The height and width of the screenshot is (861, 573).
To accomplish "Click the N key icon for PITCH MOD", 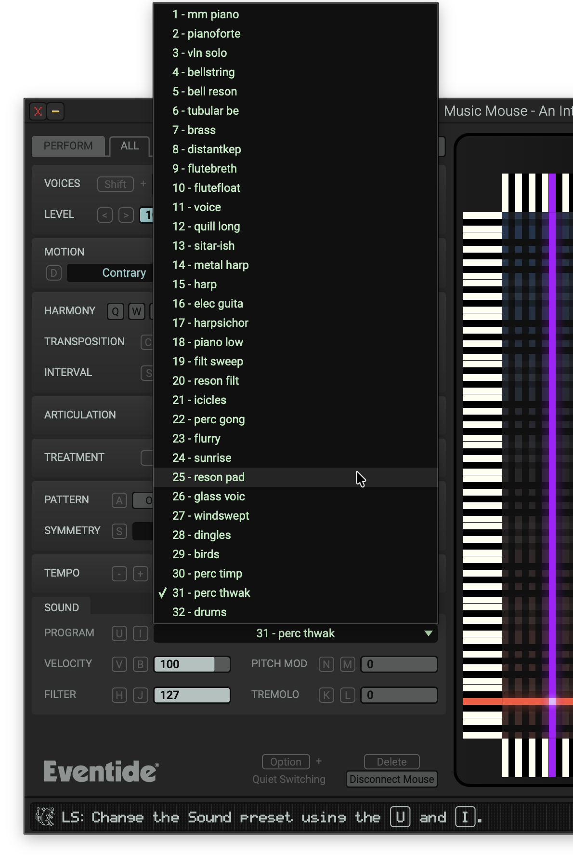I will [x=326, y=664].
